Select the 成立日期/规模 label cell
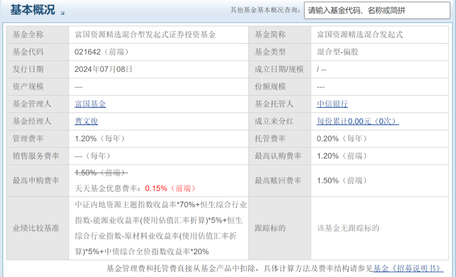456x277 pixels. coord(280,70)
